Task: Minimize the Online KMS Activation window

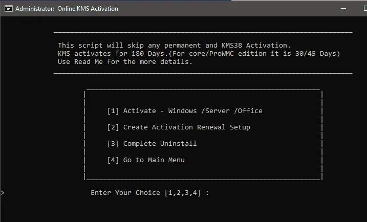Action: 343,8
